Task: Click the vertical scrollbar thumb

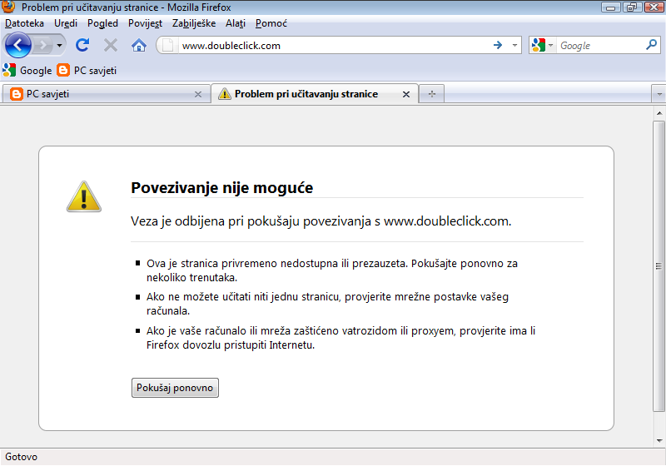Action: click(x=659, y=266)
